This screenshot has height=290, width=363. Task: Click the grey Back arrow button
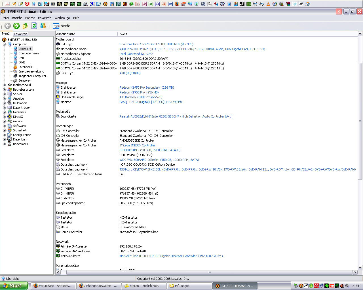click(x=8, y=26)
